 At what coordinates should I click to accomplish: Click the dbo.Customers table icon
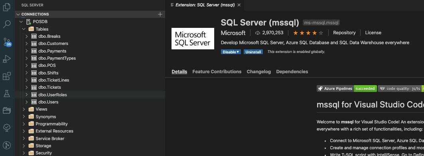pos(34,43)
